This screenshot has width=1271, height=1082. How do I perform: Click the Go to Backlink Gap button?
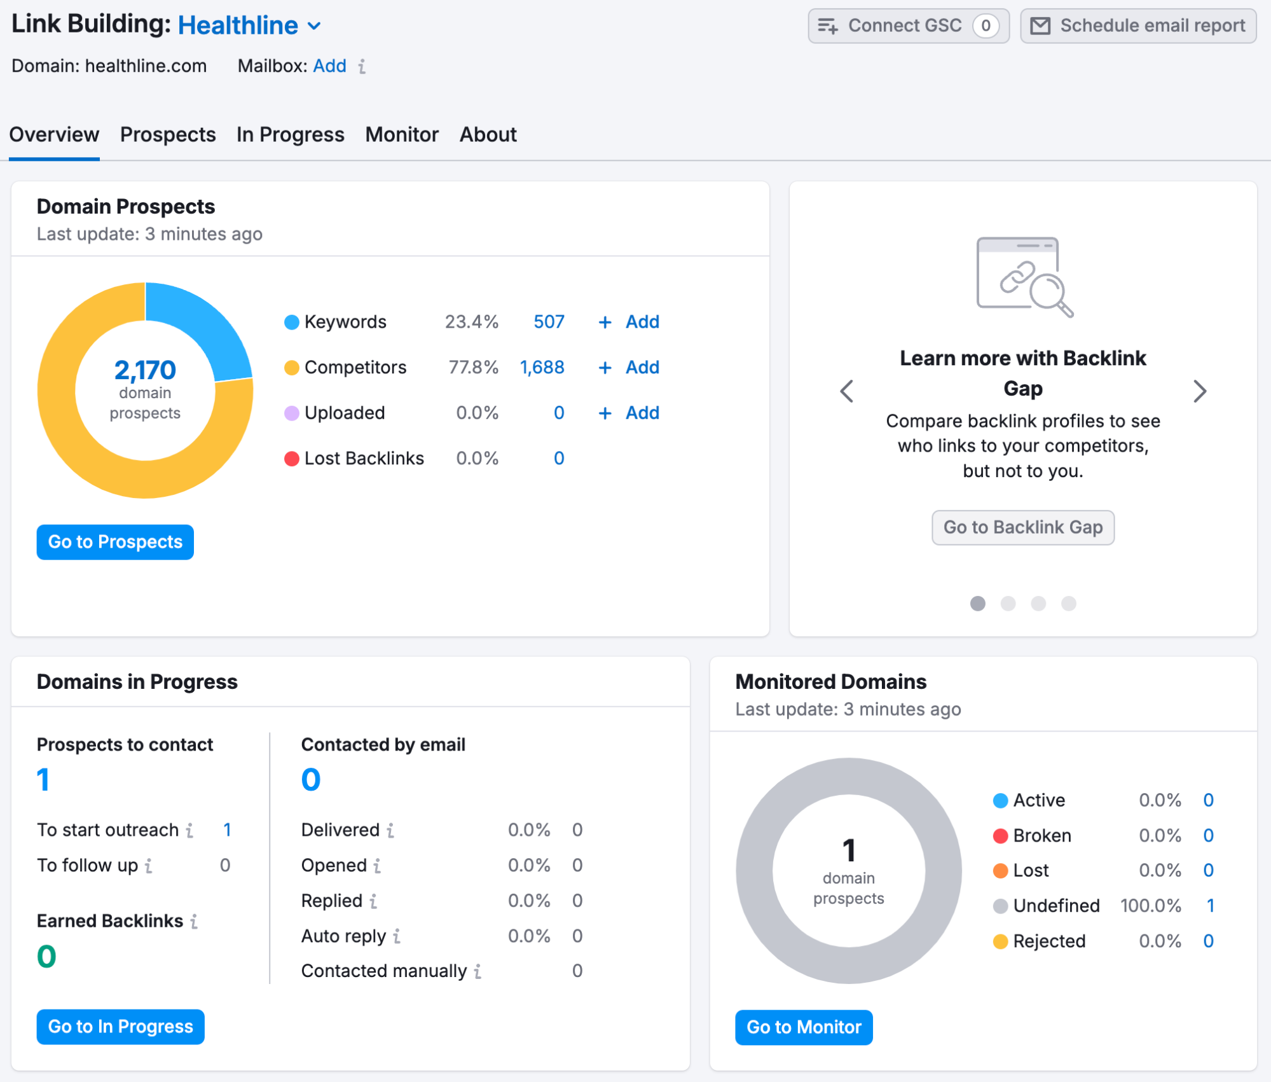tap(1022, 527)
